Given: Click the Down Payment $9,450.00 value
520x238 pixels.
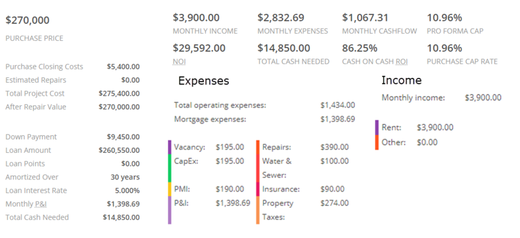Looking at the screenshot, I should 123,137.
